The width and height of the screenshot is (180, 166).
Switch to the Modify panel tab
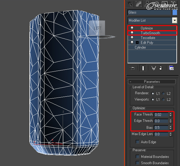pos(139,4)
